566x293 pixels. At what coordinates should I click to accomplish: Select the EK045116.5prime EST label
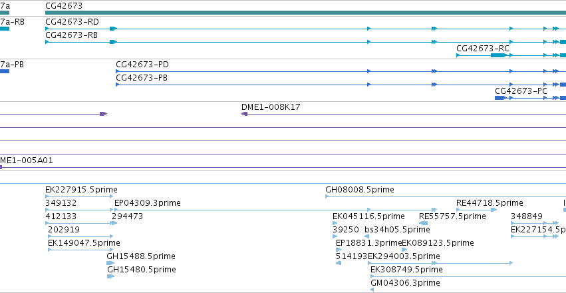(x=369, y=216)
